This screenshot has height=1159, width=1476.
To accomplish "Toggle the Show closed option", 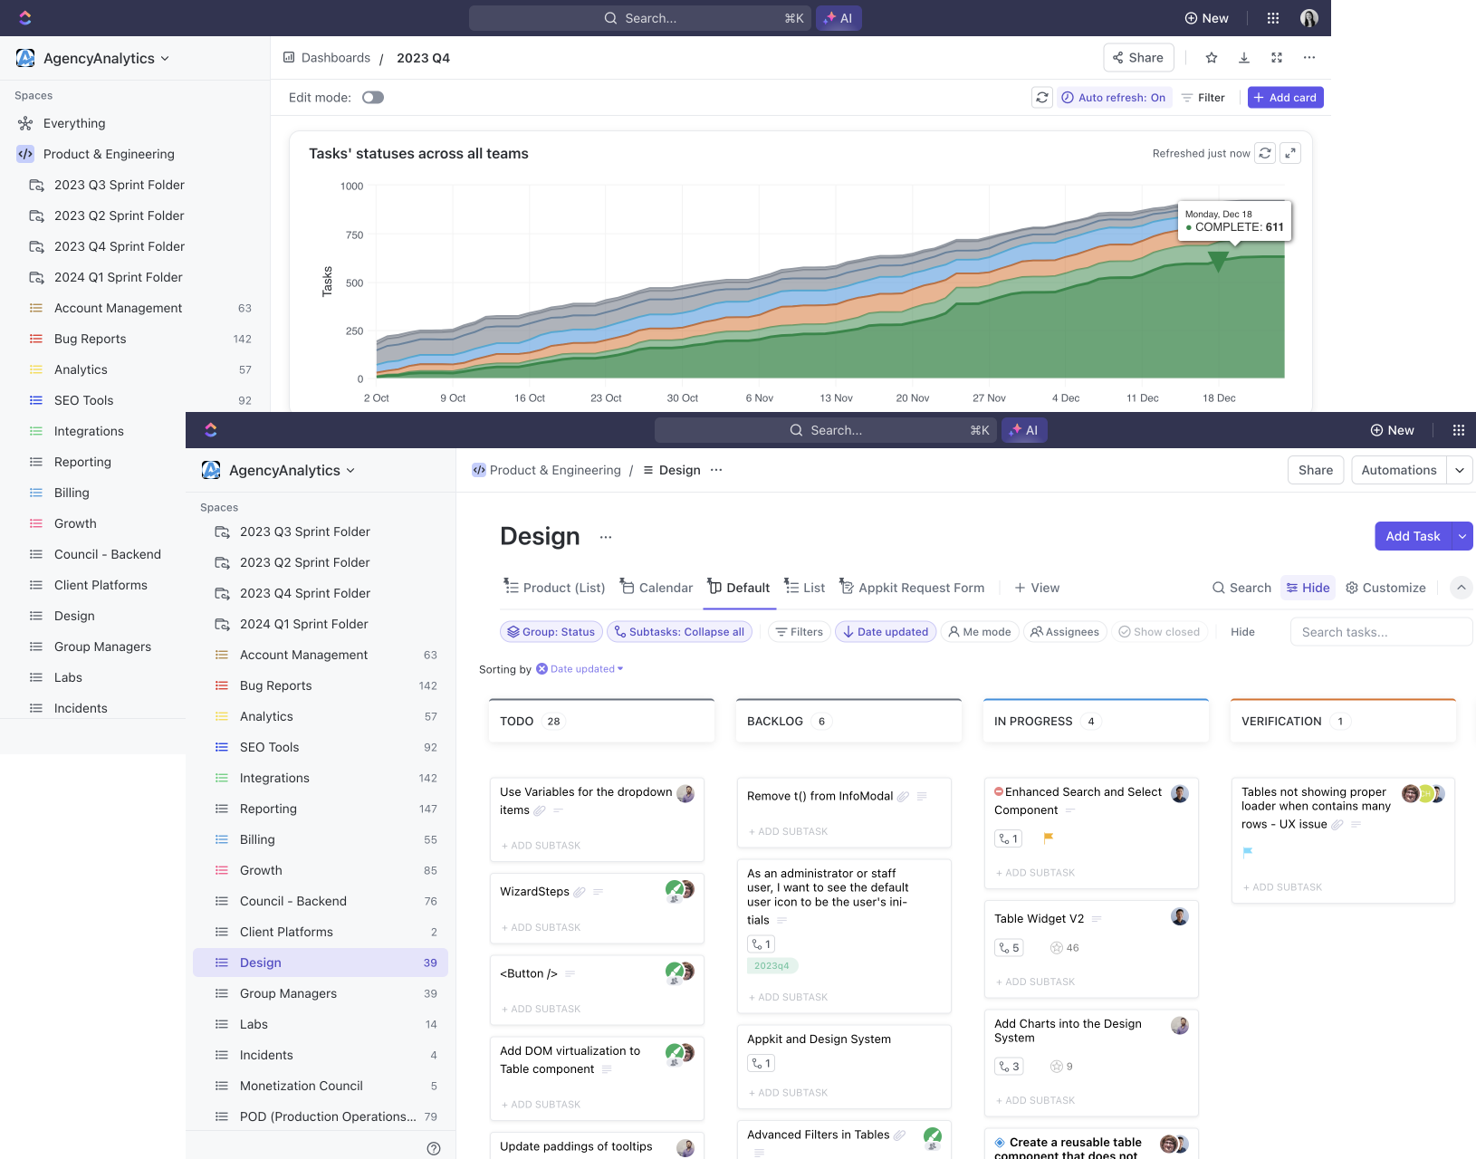I will coord(1159,632).
